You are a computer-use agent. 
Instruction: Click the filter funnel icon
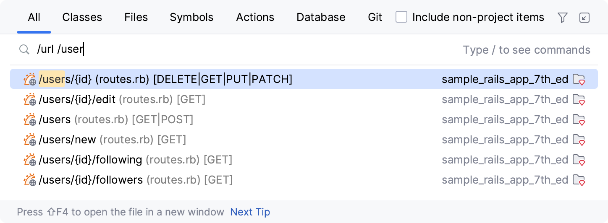click(x=562, y=17)
